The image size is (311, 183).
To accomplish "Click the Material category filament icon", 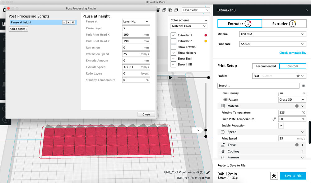I will 223,106.
